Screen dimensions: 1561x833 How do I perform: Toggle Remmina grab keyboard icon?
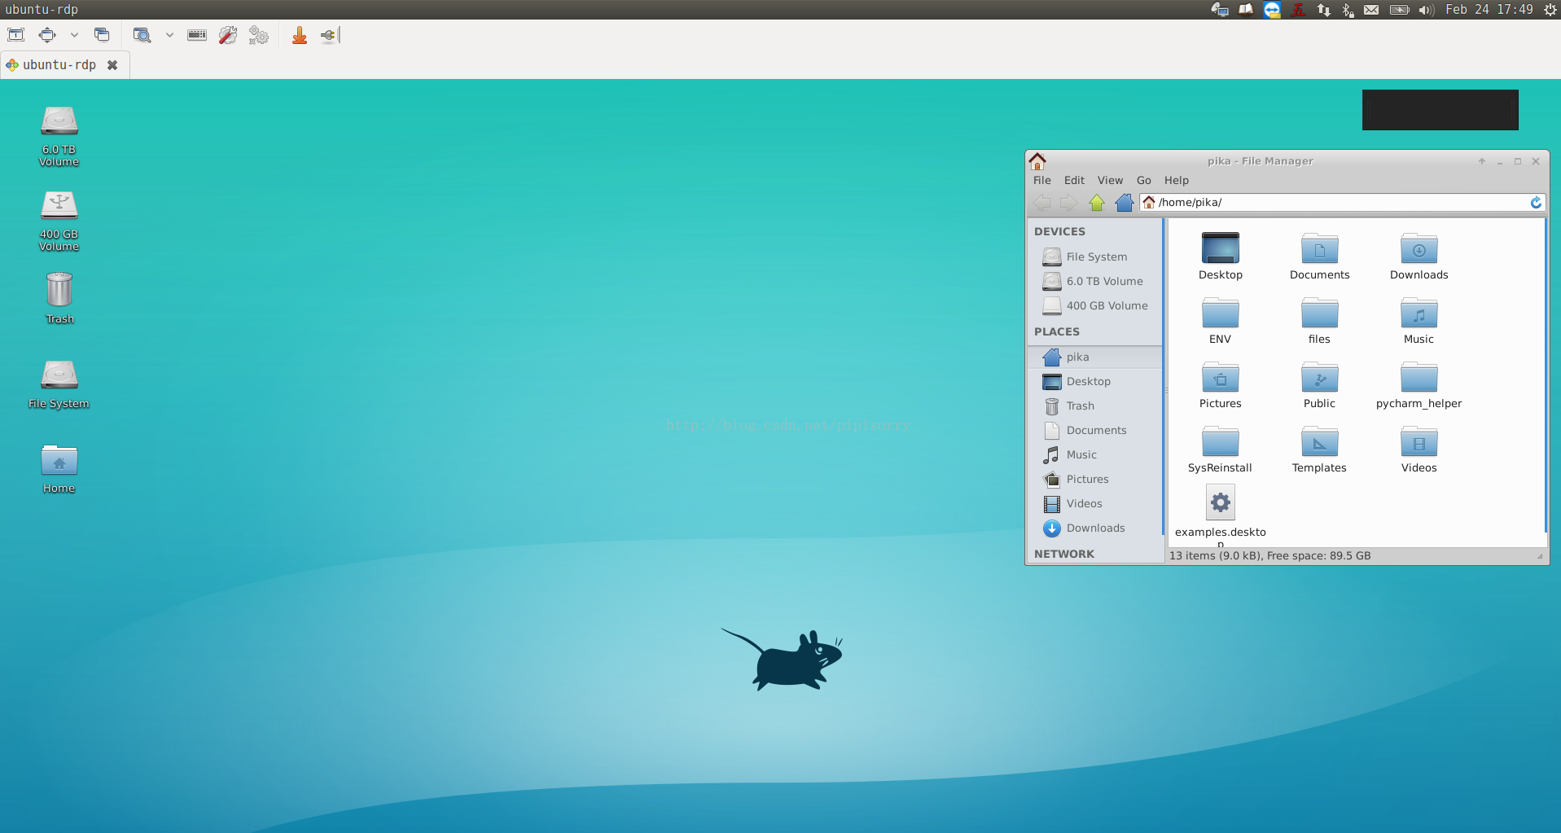pyautogui.click(x=197, y=35)
